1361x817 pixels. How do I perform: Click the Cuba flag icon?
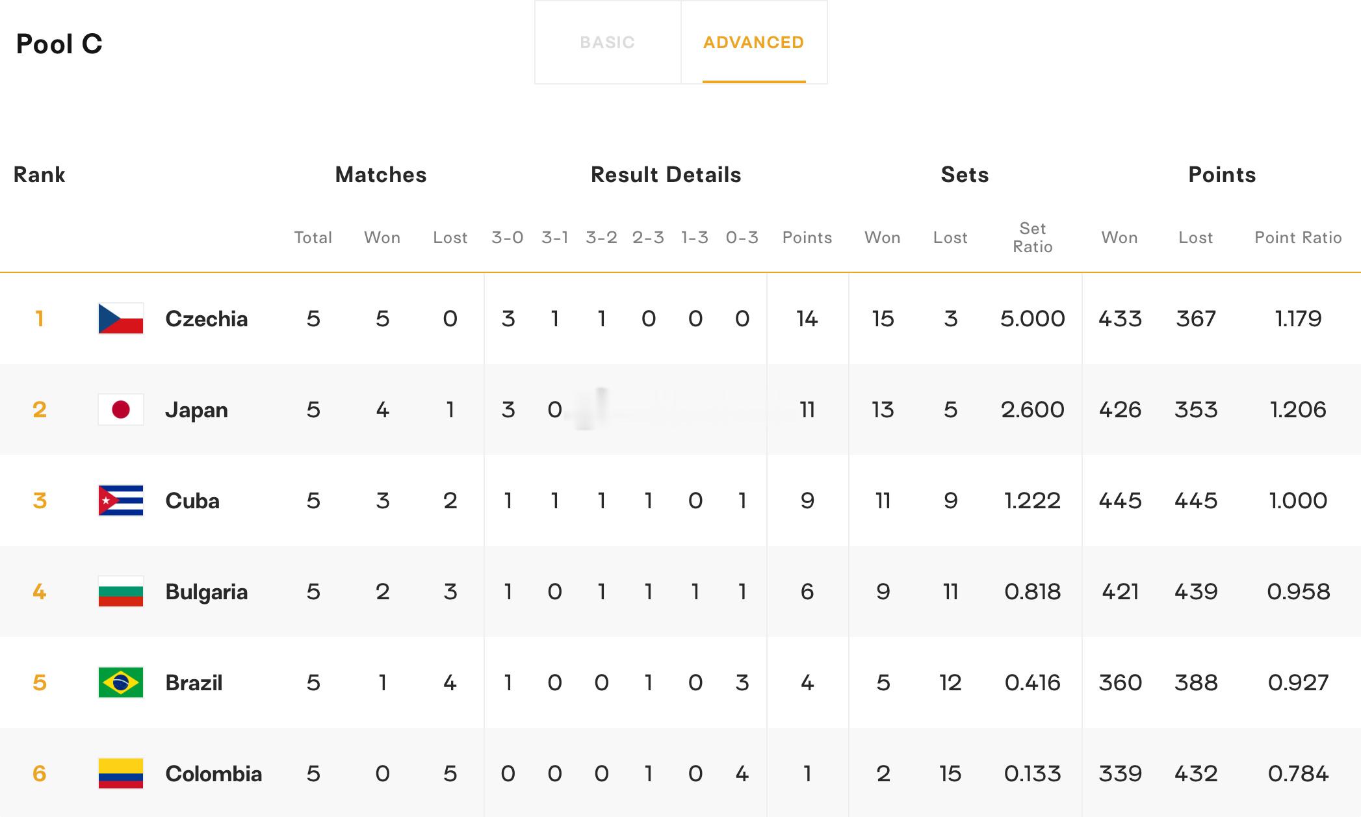121,500
